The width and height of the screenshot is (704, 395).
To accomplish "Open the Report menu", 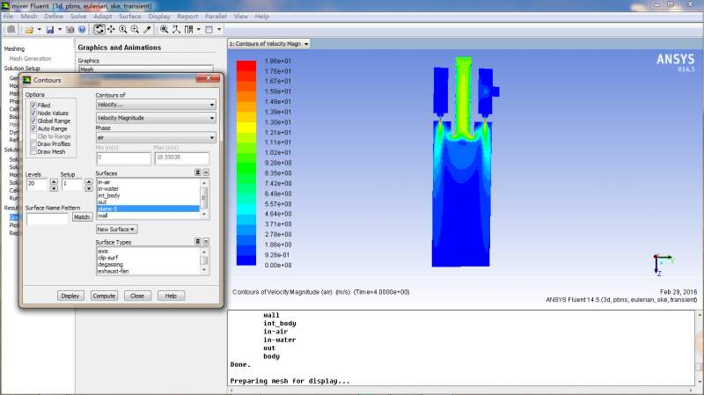I will click(x=187, y=17).
